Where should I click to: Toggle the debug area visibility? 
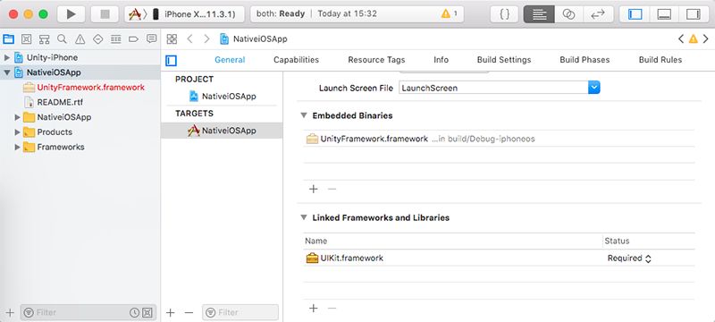click(664, 14)
